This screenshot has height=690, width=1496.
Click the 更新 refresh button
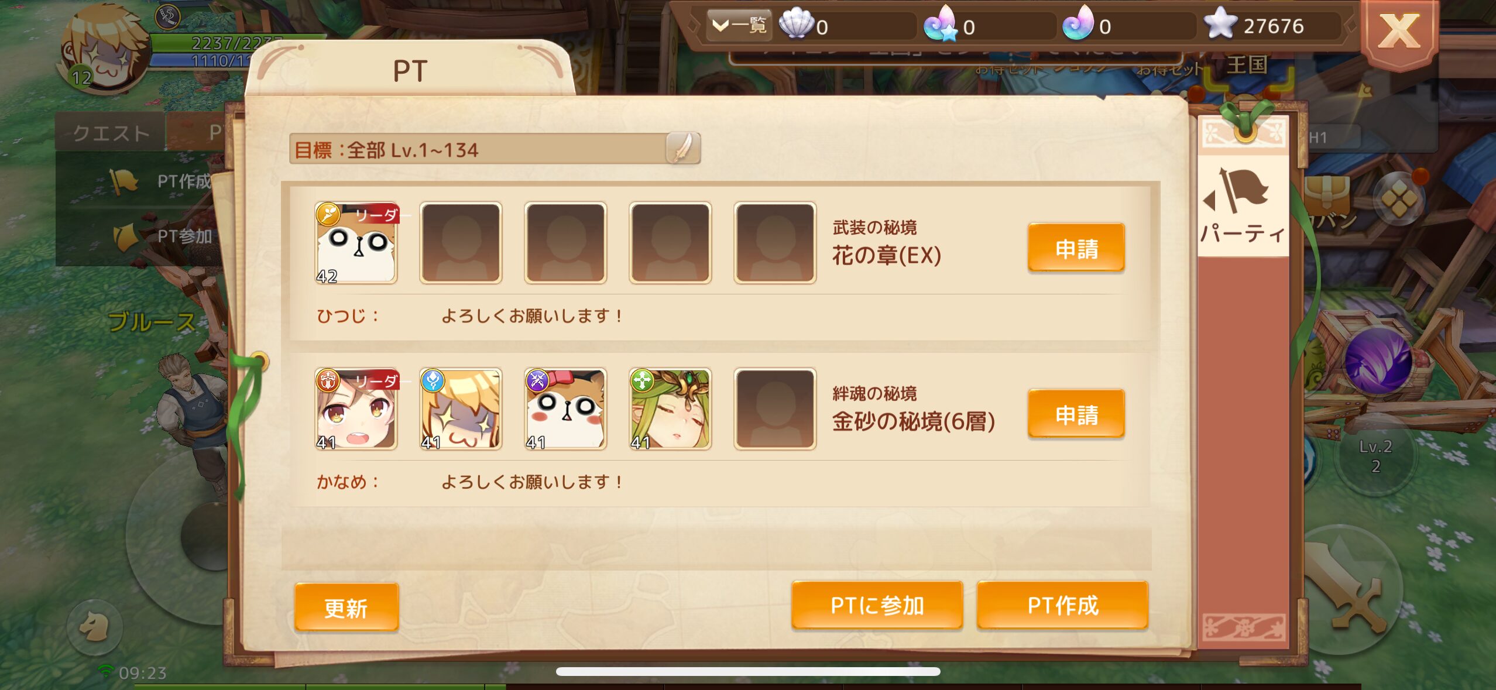pyautogui.click(x=346, y=607)
